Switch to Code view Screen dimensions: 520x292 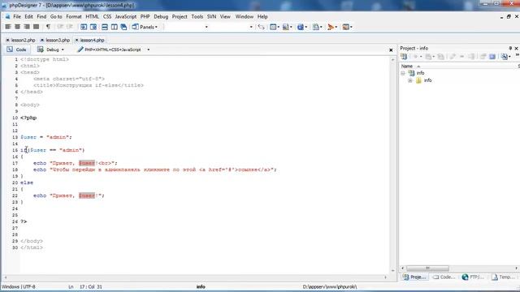tap(16, 49)
